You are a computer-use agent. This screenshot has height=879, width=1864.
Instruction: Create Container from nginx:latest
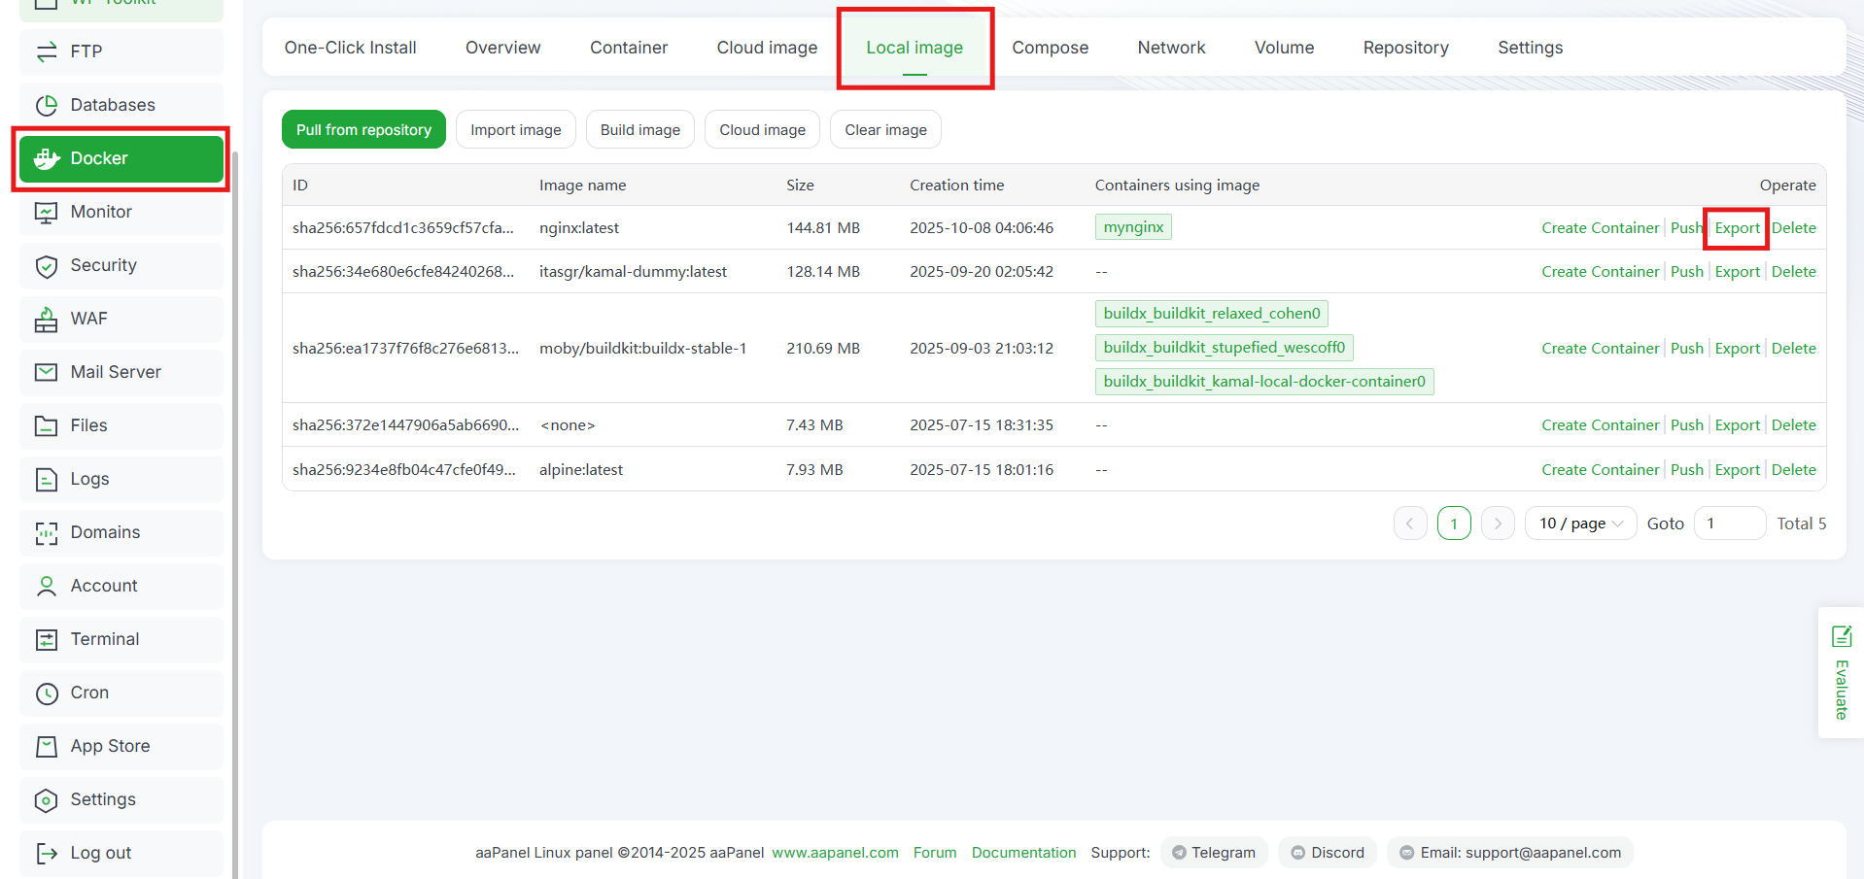tap(1600, 228)
